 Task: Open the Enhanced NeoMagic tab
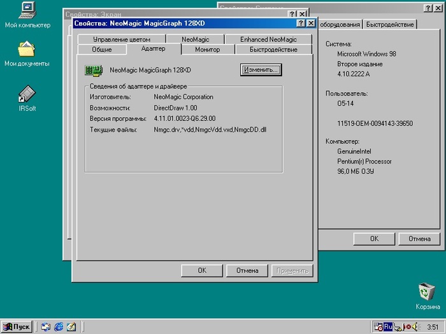pos(268,39)
